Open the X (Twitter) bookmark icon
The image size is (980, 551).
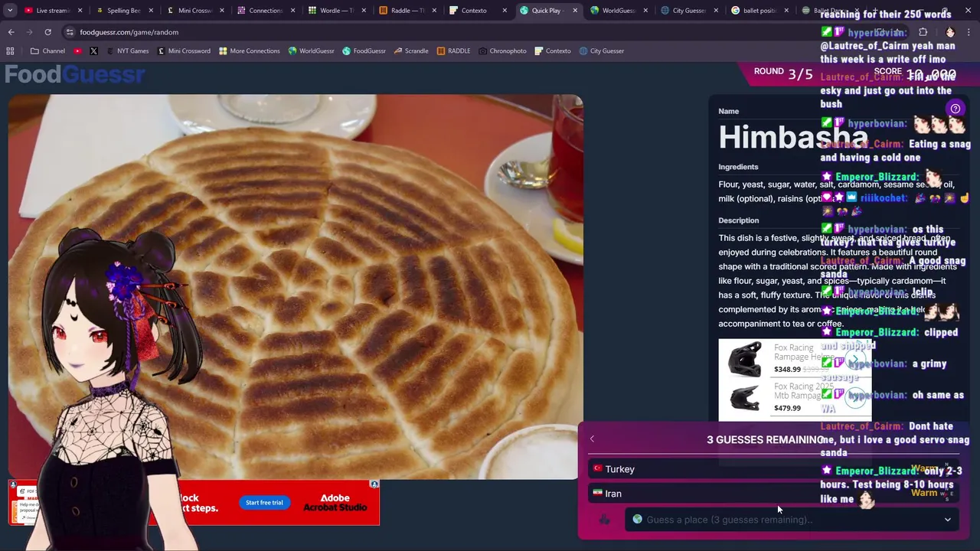point(93,51)
